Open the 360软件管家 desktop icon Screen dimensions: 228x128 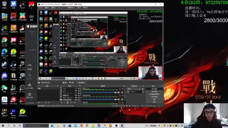pos(23,17)
